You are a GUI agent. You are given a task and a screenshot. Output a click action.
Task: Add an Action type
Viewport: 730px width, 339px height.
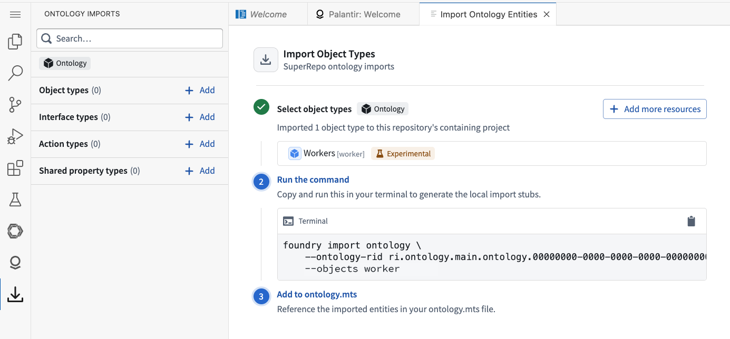[200, 144]
